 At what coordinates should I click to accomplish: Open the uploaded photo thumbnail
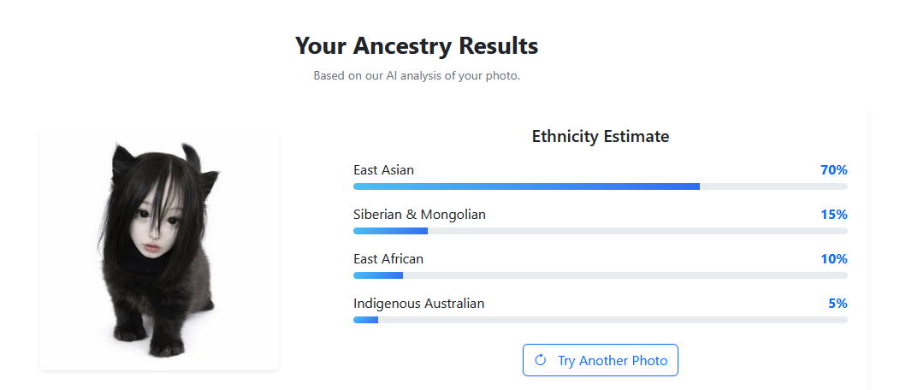tap(159, 250)
